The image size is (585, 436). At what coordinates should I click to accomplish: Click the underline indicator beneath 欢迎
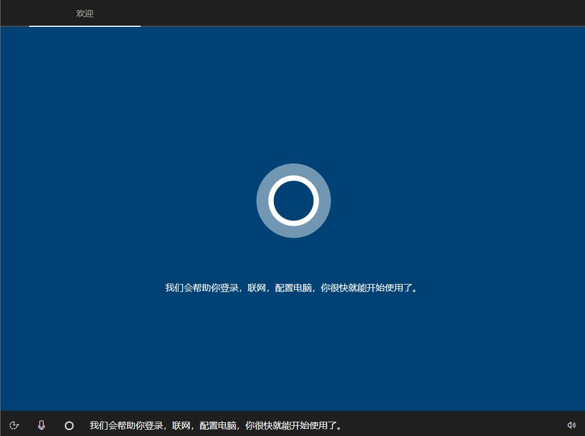tap(85, 26)
